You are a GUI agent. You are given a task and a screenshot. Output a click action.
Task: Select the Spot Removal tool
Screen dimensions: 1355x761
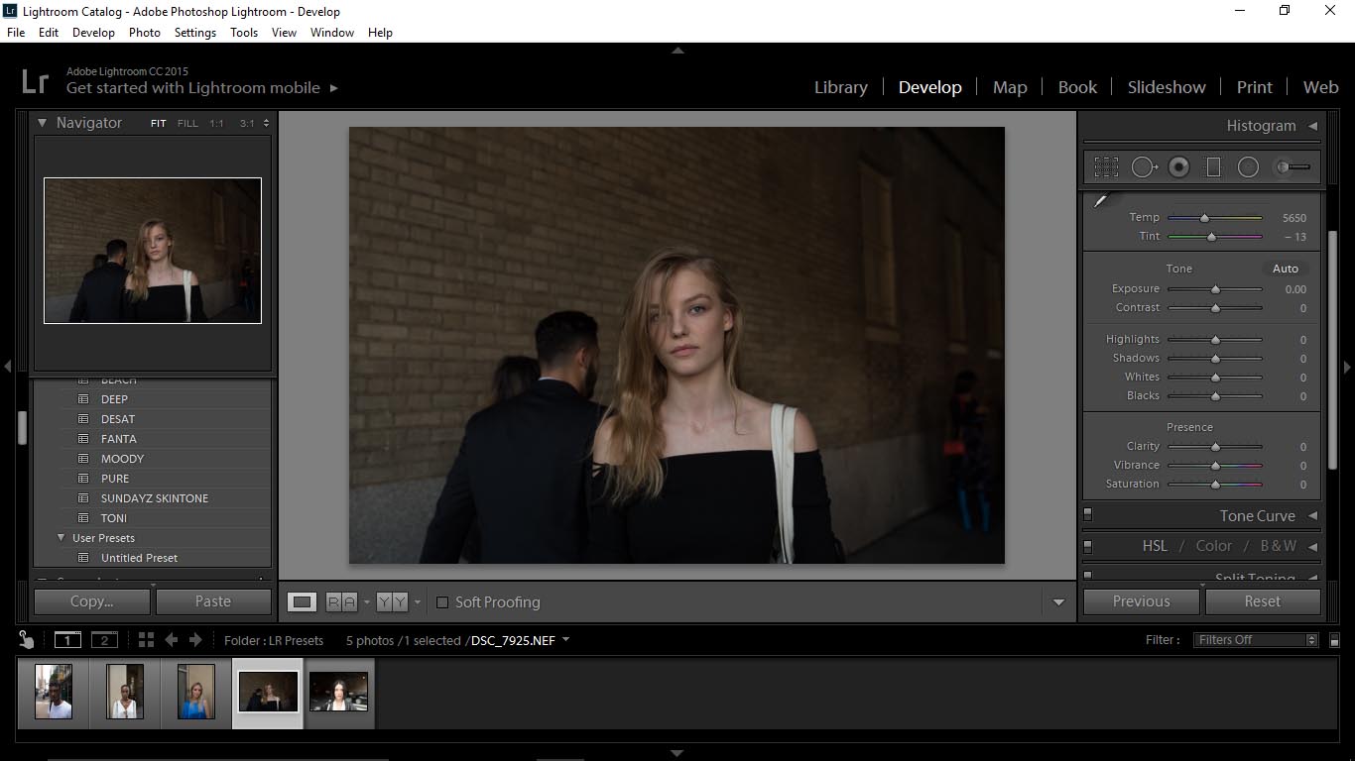click(1144, 167)
